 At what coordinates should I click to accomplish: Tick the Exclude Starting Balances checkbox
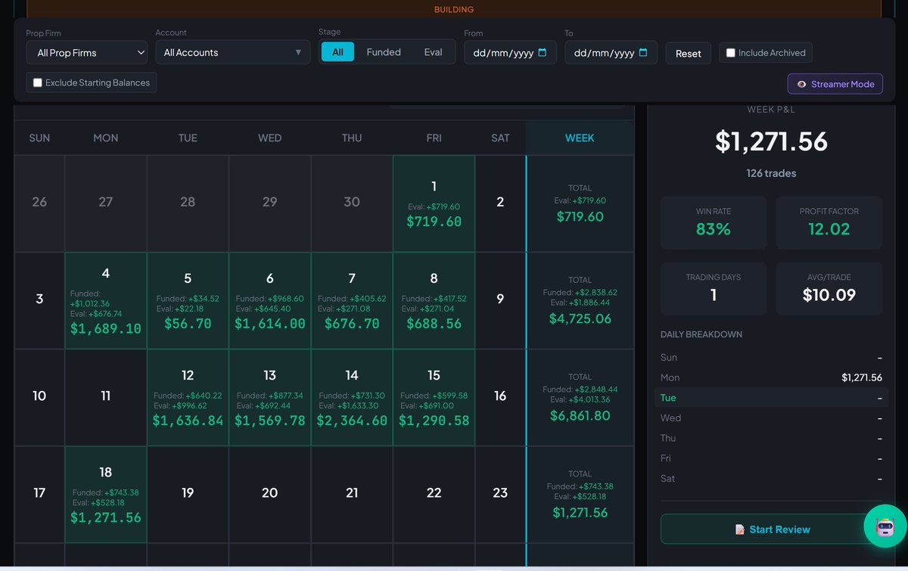(38, 82)
